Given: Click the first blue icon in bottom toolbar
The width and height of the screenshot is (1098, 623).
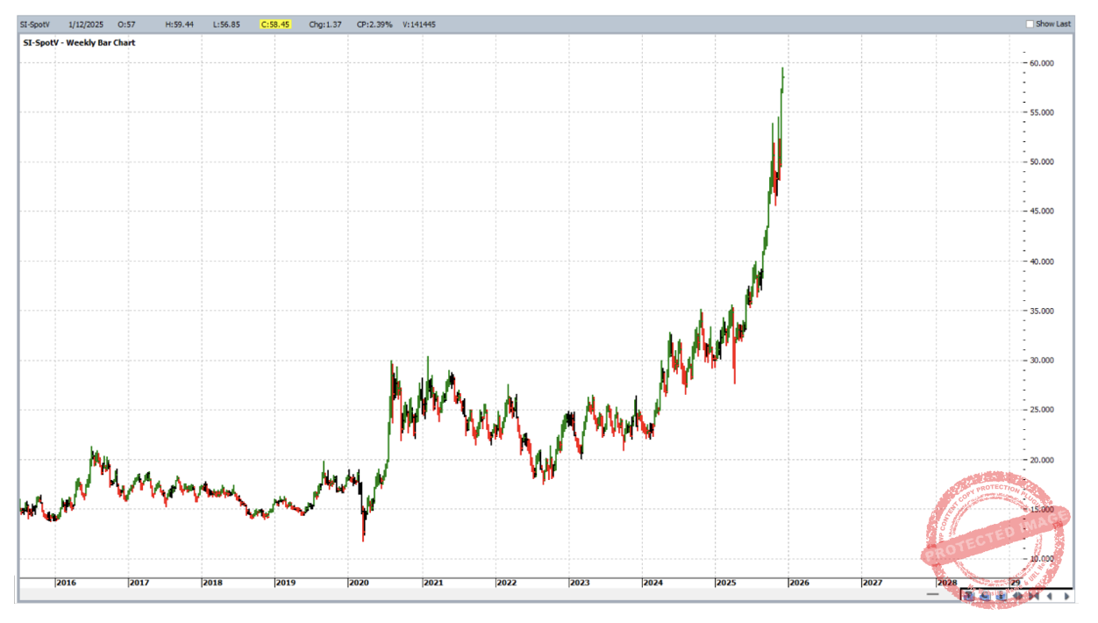Looking at the screenshot, I should point(969,596).
